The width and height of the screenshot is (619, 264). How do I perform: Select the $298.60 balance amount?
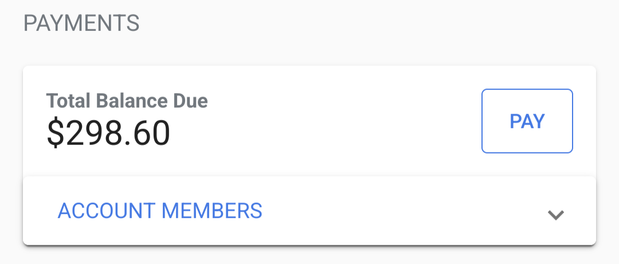click(x=108, y=133)
